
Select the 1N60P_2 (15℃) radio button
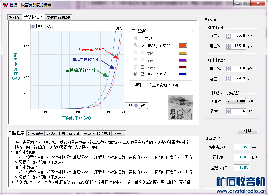click(135, 74)
